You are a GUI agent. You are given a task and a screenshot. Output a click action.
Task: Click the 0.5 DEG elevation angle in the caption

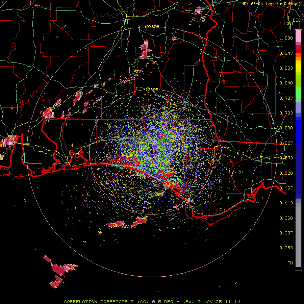(x=162, y=302)
